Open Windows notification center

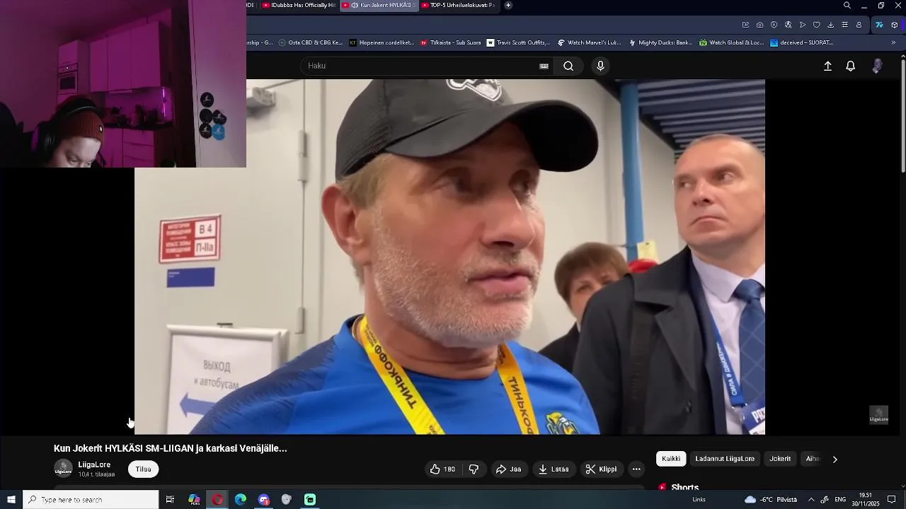point(892,500)
